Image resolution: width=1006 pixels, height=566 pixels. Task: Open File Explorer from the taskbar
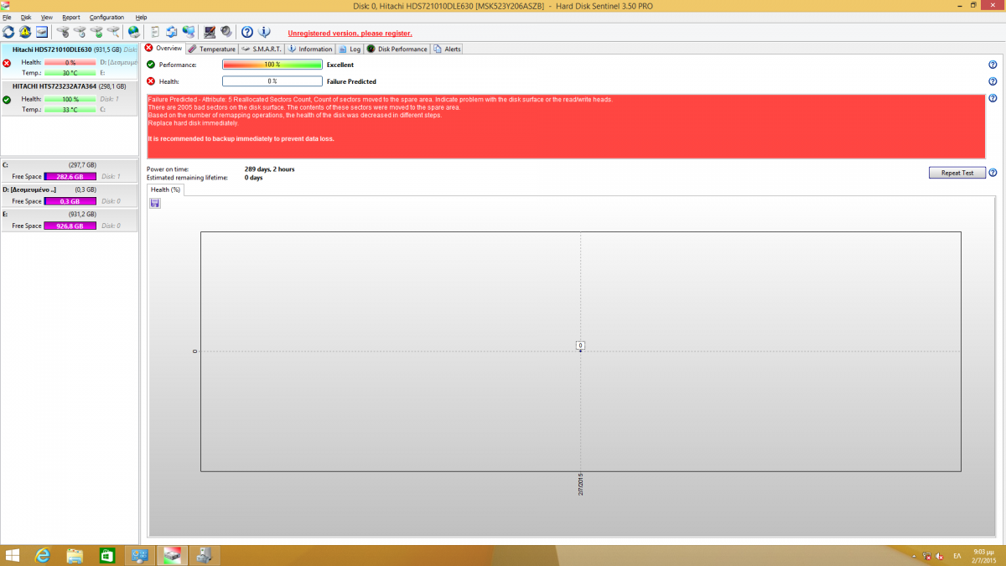click(75, 555)
